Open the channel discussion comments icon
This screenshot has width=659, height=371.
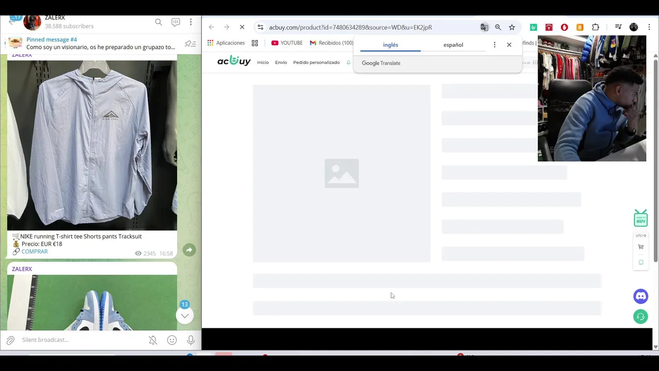point(176,22)
